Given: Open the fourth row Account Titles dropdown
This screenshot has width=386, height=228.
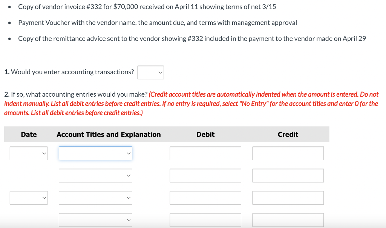Looking at the screenshot, I should click(x=95, y=220).
